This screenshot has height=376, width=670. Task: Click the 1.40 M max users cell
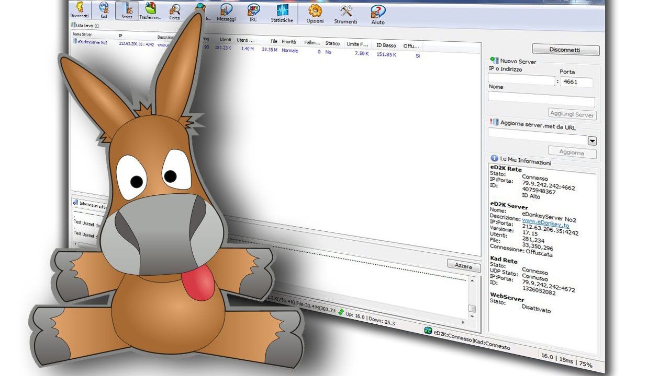pyautogui.click(x=247, y=48)
